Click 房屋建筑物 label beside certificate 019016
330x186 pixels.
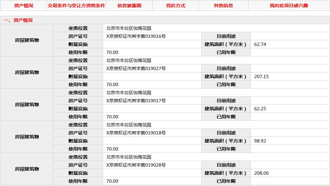27,40
